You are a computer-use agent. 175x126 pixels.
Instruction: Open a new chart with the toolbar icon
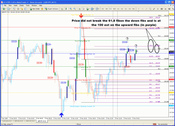[3, 9]
